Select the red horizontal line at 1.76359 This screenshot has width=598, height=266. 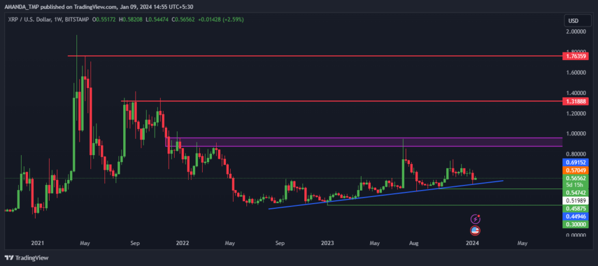click(x=315, y=56)
